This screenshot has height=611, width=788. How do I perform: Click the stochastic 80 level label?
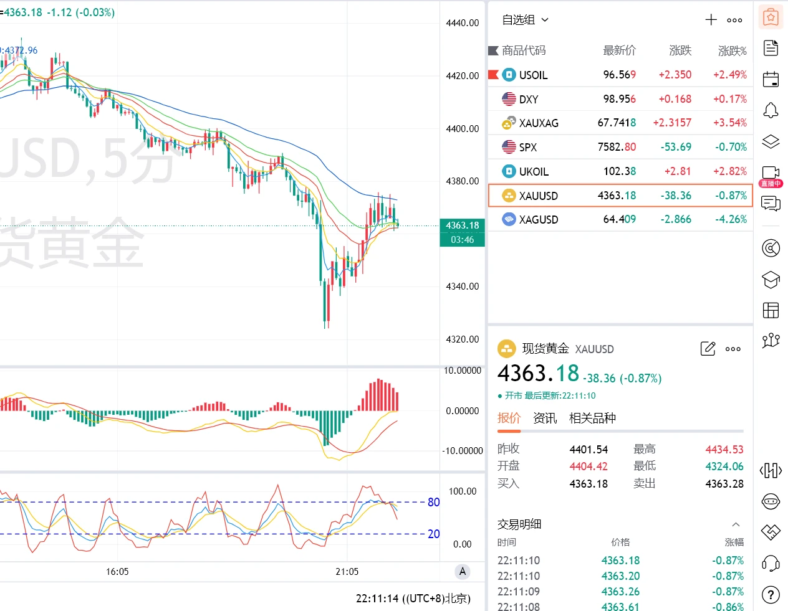point(434,503)
